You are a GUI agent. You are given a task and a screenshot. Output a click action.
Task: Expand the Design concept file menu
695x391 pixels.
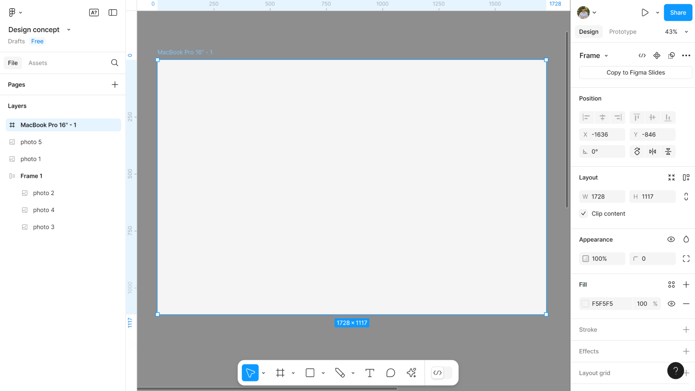point(69,30)
